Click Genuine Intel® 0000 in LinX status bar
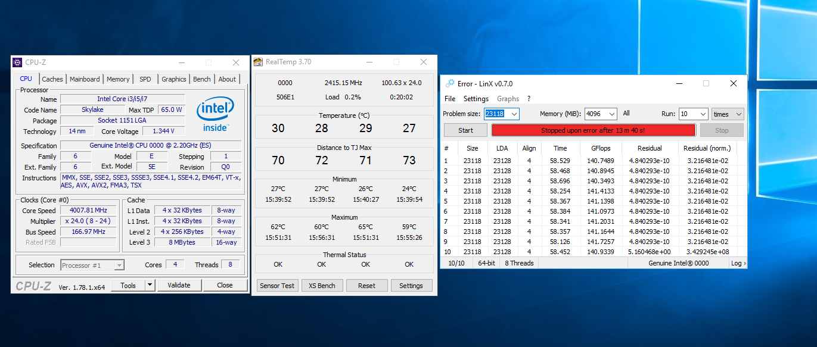This screenshot has width=817, height=347. [x=679, y=263]
